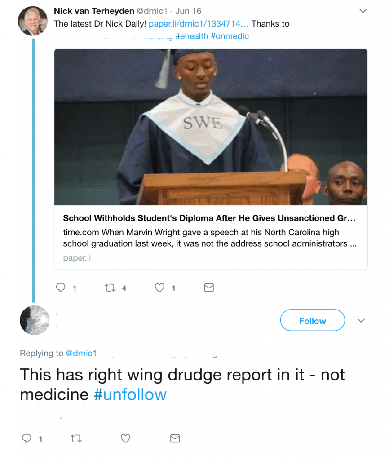Reply to the #unfollow reply tweet
The width and height of the screenshot is (389, 460).
(x=27, y=438)
